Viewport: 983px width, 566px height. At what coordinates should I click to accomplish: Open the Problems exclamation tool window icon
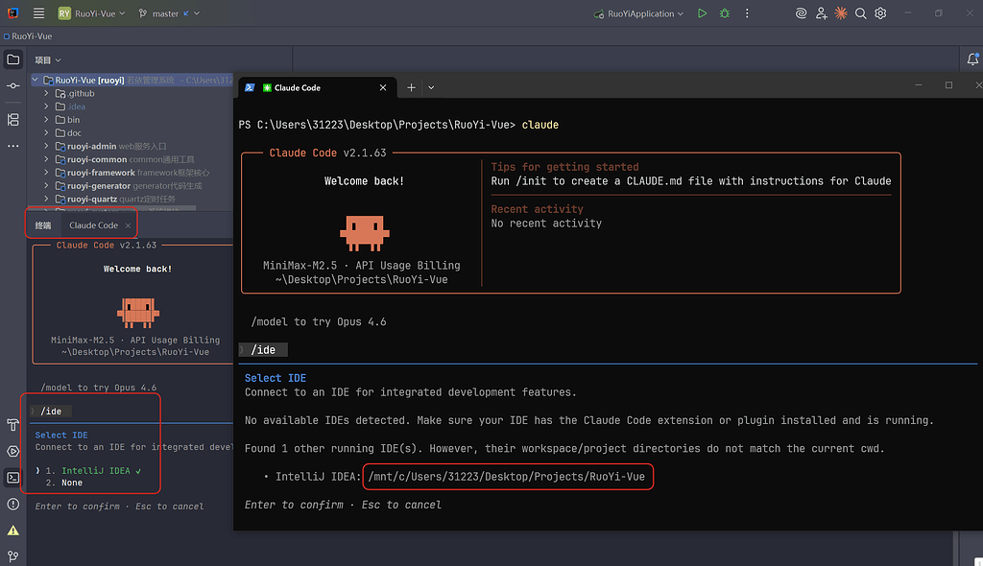[13, 504]
